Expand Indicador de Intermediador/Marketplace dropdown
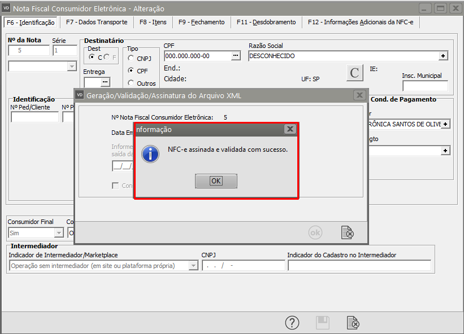Screen dimensions: 464x334 [193, 266]
